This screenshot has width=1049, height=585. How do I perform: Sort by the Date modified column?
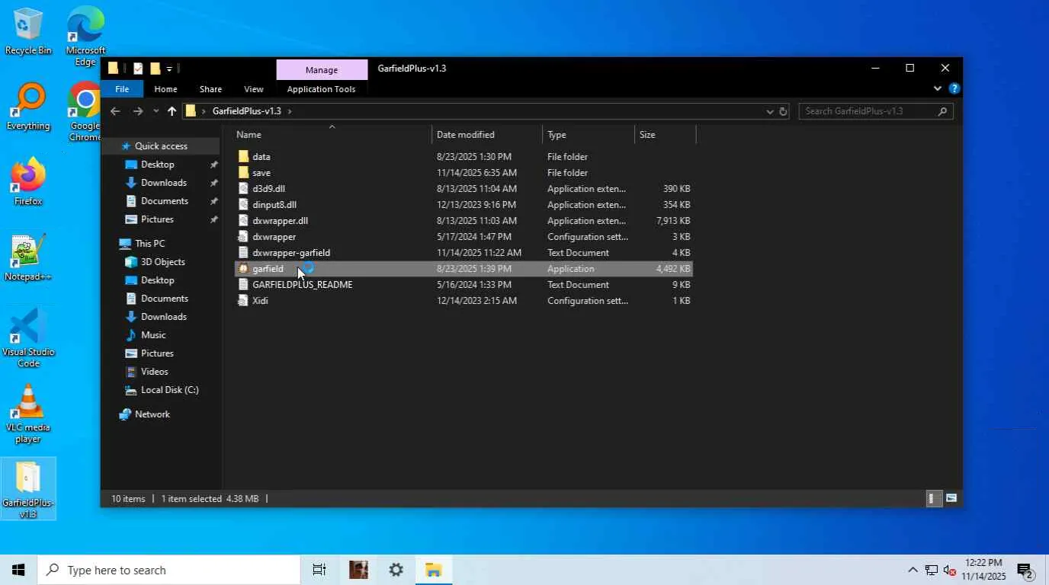pyautogui.click(x=487, y=135)
